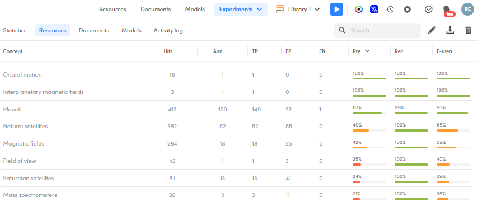The width and height of the screenshot is (478, 206).
Task: Sort by the FN column header
Action: (x=322, y=52)
